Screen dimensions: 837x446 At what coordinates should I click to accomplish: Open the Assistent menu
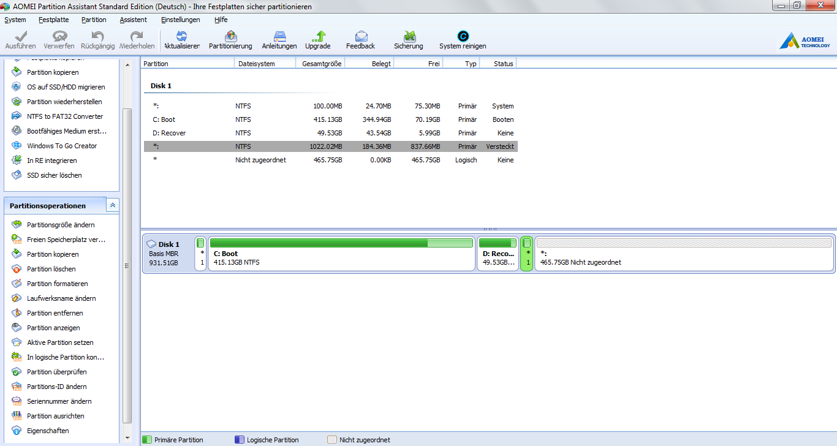(x=133, y=20)
